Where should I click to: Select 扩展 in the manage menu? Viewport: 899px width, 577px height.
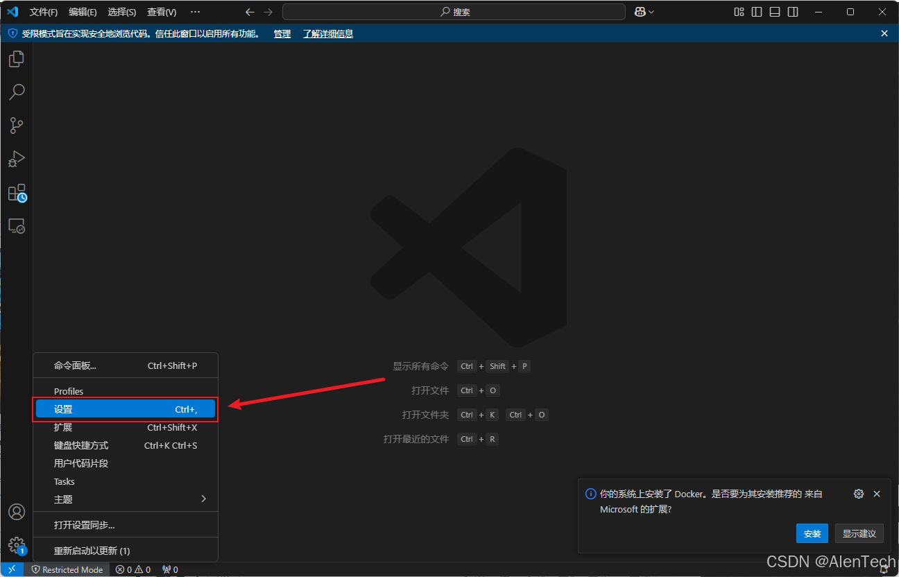(126, 427)
